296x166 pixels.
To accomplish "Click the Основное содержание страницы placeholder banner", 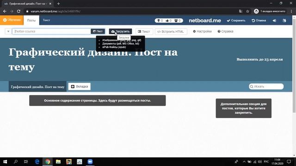I will (98, 101).
